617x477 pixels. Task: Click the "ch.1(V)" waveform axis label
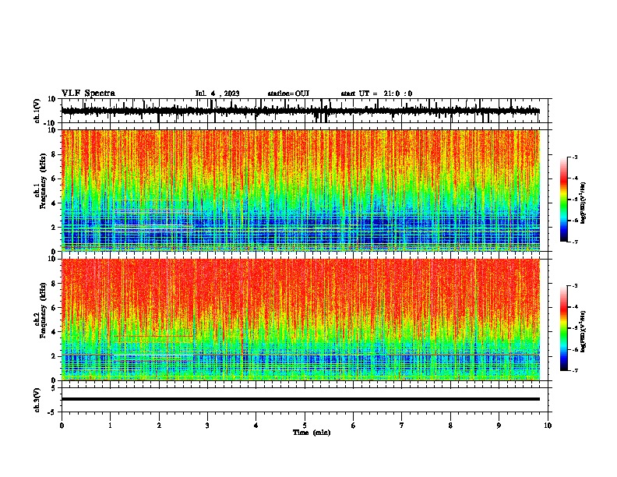tap(37, 111)
